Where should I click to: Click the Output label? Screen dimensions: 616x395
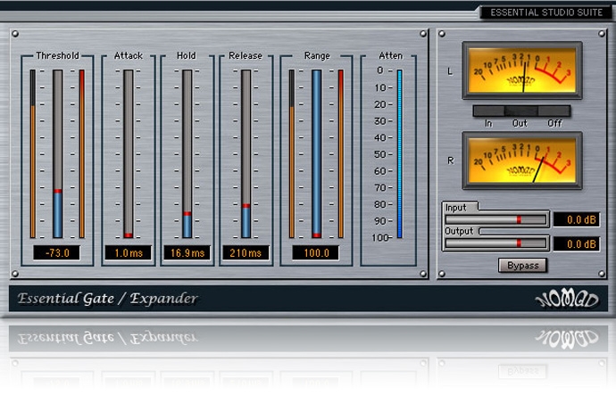point(459,231)
